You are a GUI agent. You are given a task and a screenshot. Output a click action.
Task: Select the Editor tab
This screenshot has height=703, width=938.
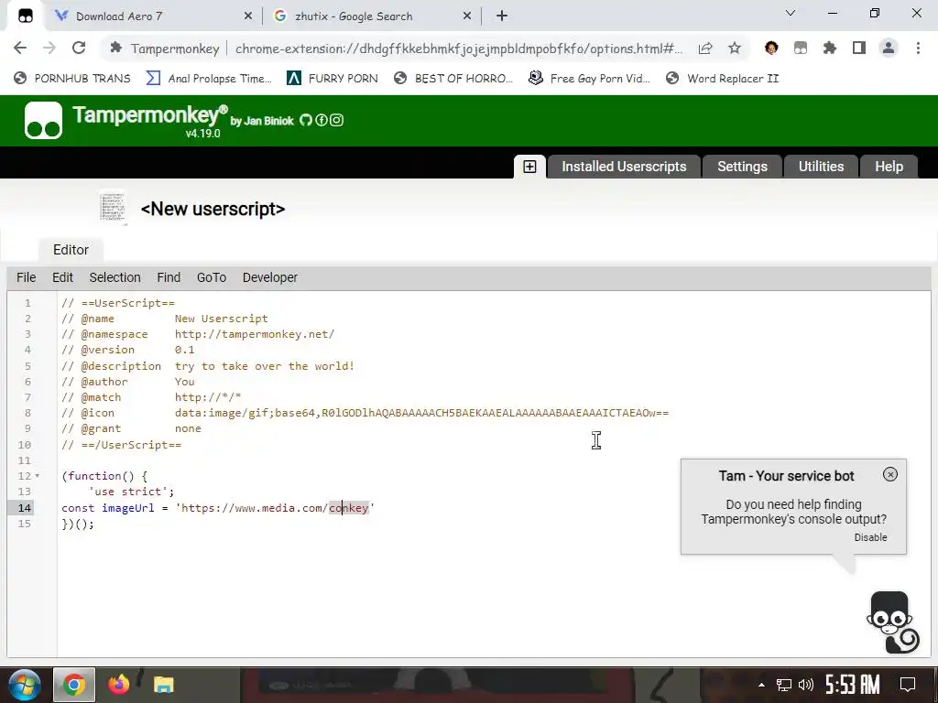pyautogui.click(x=71, y=250)
